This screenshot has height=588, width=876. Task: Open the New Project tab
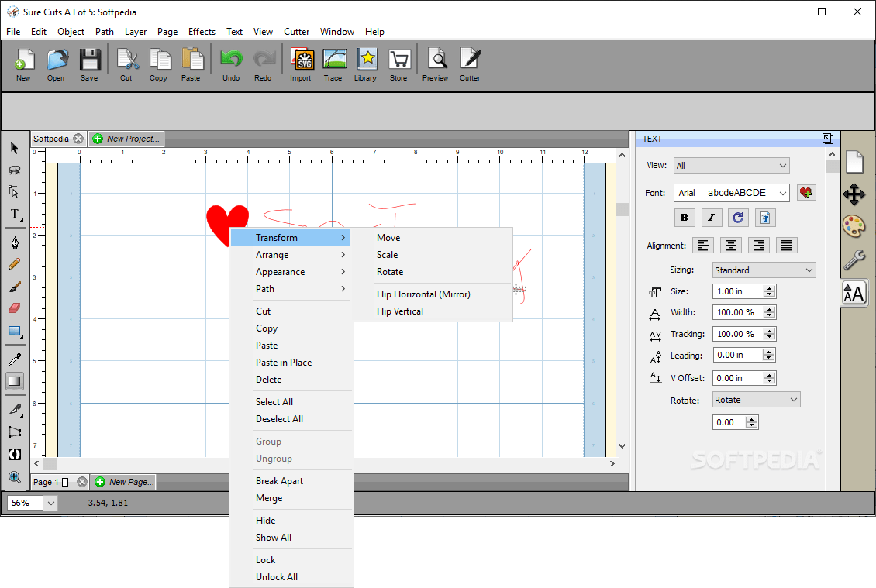[x=126, y=139]
